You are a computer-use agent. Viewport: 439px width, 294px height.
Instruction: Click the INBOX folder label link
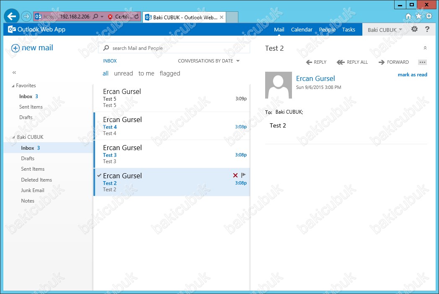(110, 61)
